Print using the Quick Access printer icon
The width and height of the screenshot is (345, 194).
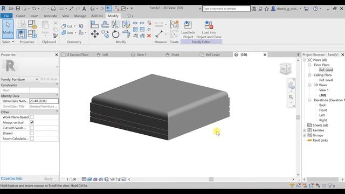[53, 9]
